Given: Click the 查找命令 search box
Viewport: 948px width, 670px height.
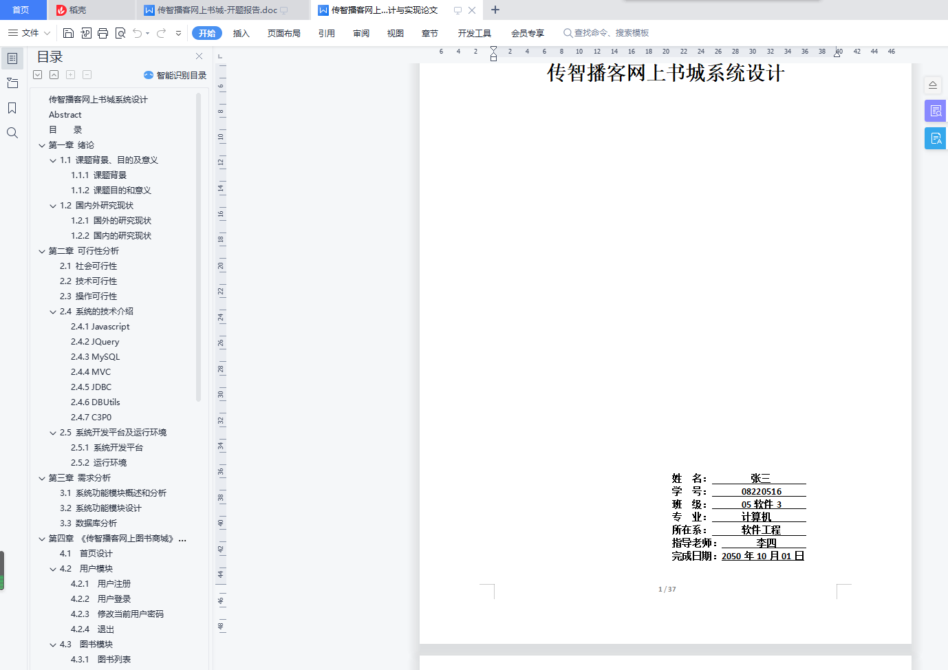Looking at the screenshot, I should [x=606, y=33].
